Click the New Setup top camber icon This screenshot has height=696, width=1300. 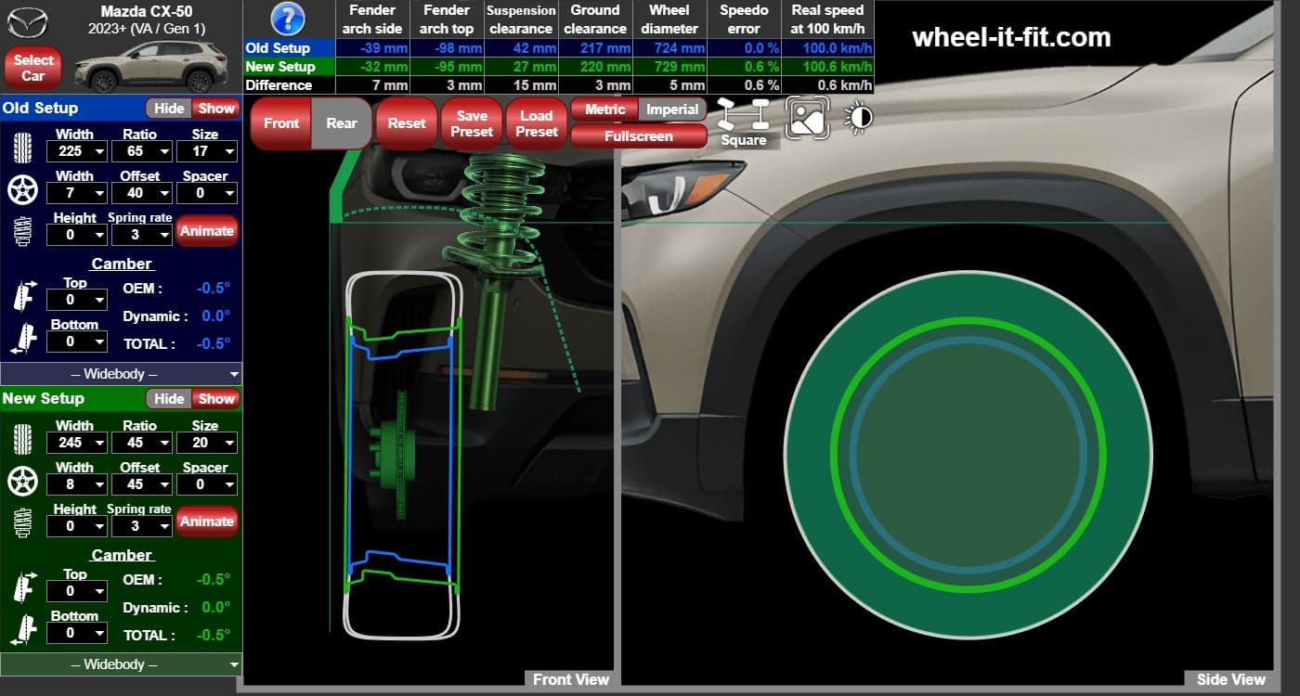[22, 588]
